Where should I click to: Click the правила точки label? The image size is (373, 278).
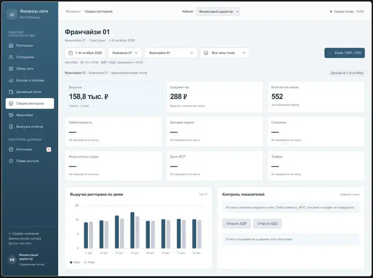click(x=350, y=195)
